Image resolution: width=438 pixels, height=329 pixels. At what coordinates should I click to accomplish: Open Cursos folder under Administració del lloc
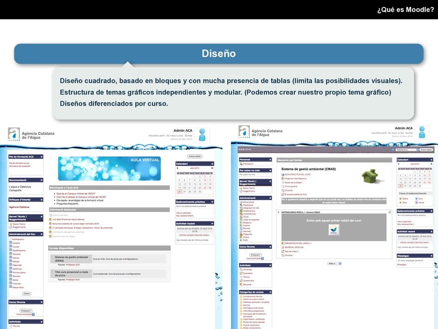tap(11, 246)
